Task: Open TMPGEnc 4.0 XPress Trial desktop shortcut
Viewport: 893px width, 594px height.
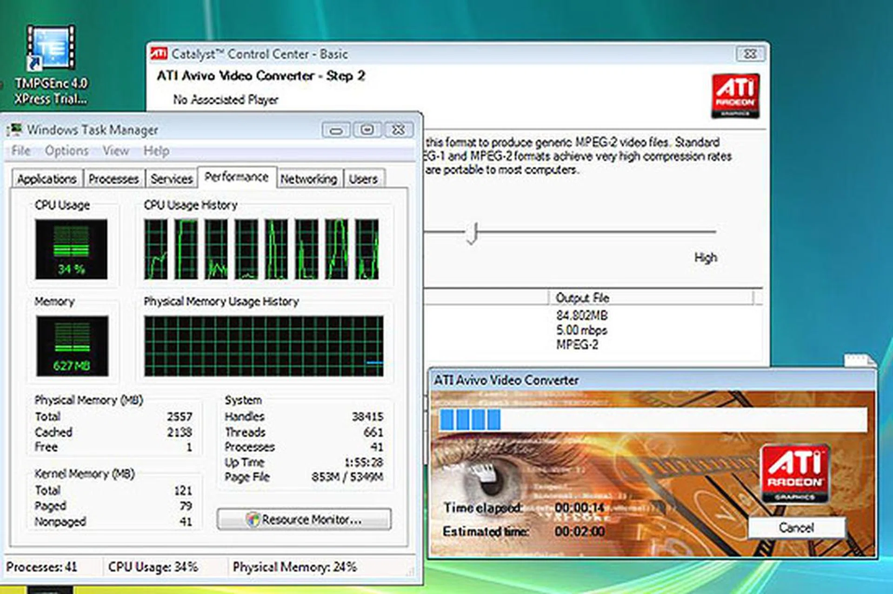Action: click(51, 65)
